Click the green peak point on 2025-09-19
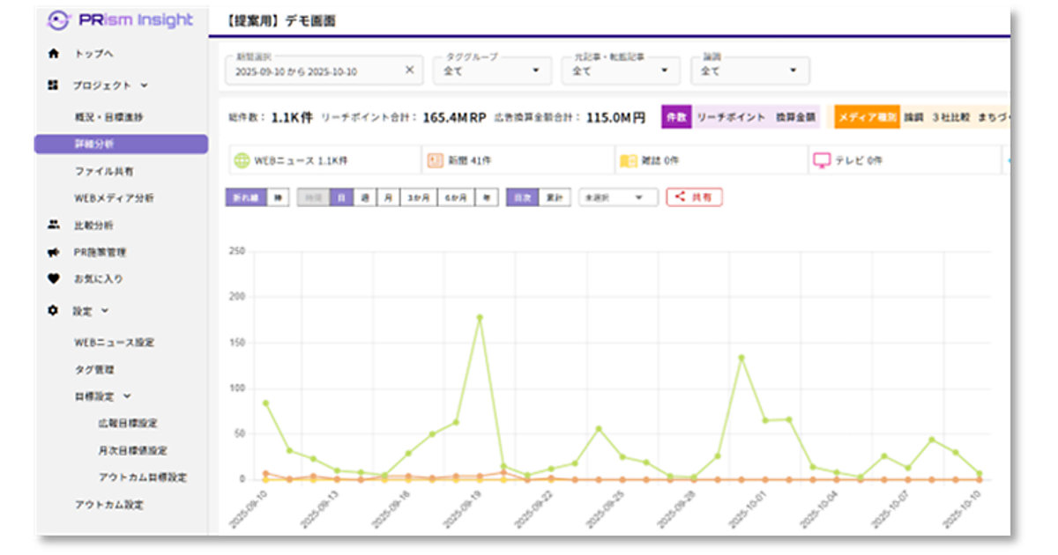 tap(480, 317)
